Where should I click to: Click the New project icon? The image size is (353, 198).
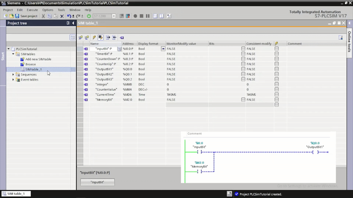(5, 16)
